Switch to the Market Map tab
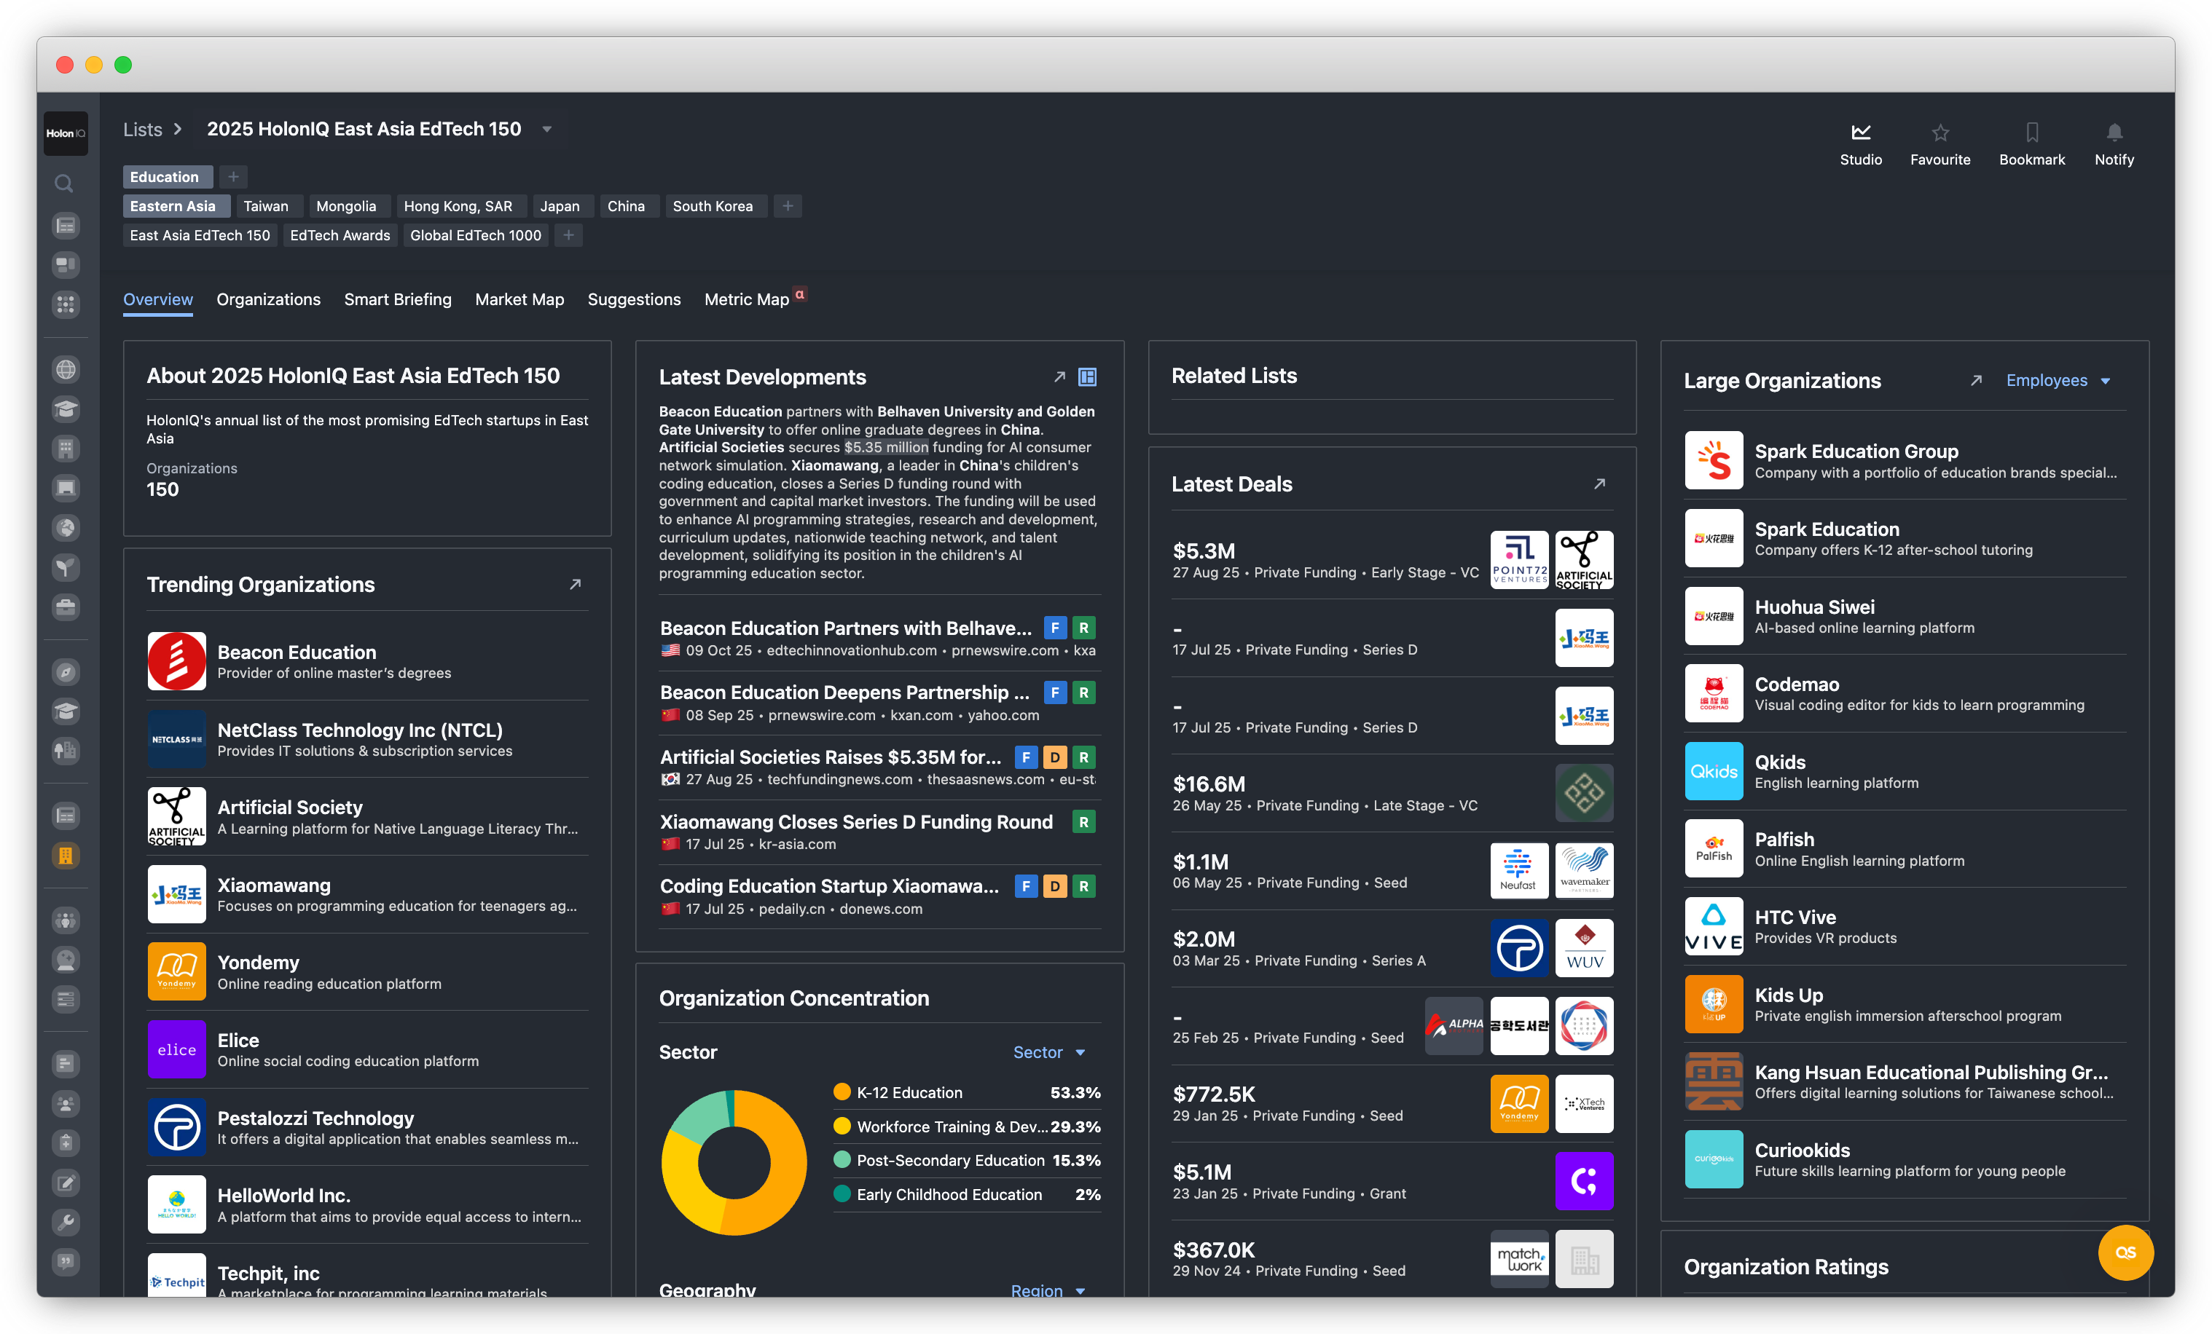This screenshot has width=2212, height=1334. click(x=519, y=299)
